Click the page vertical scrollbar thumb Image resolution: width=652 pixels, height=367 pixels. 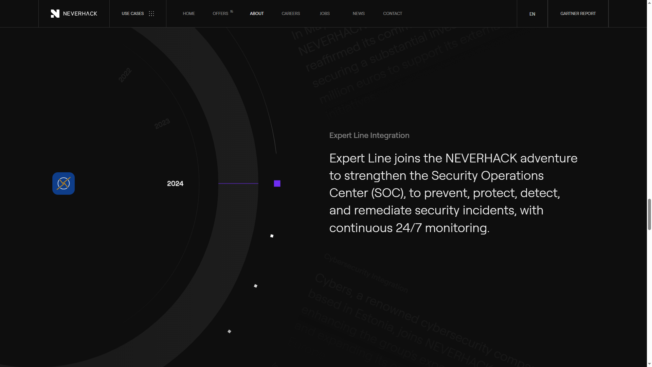[x=649, y=214]
